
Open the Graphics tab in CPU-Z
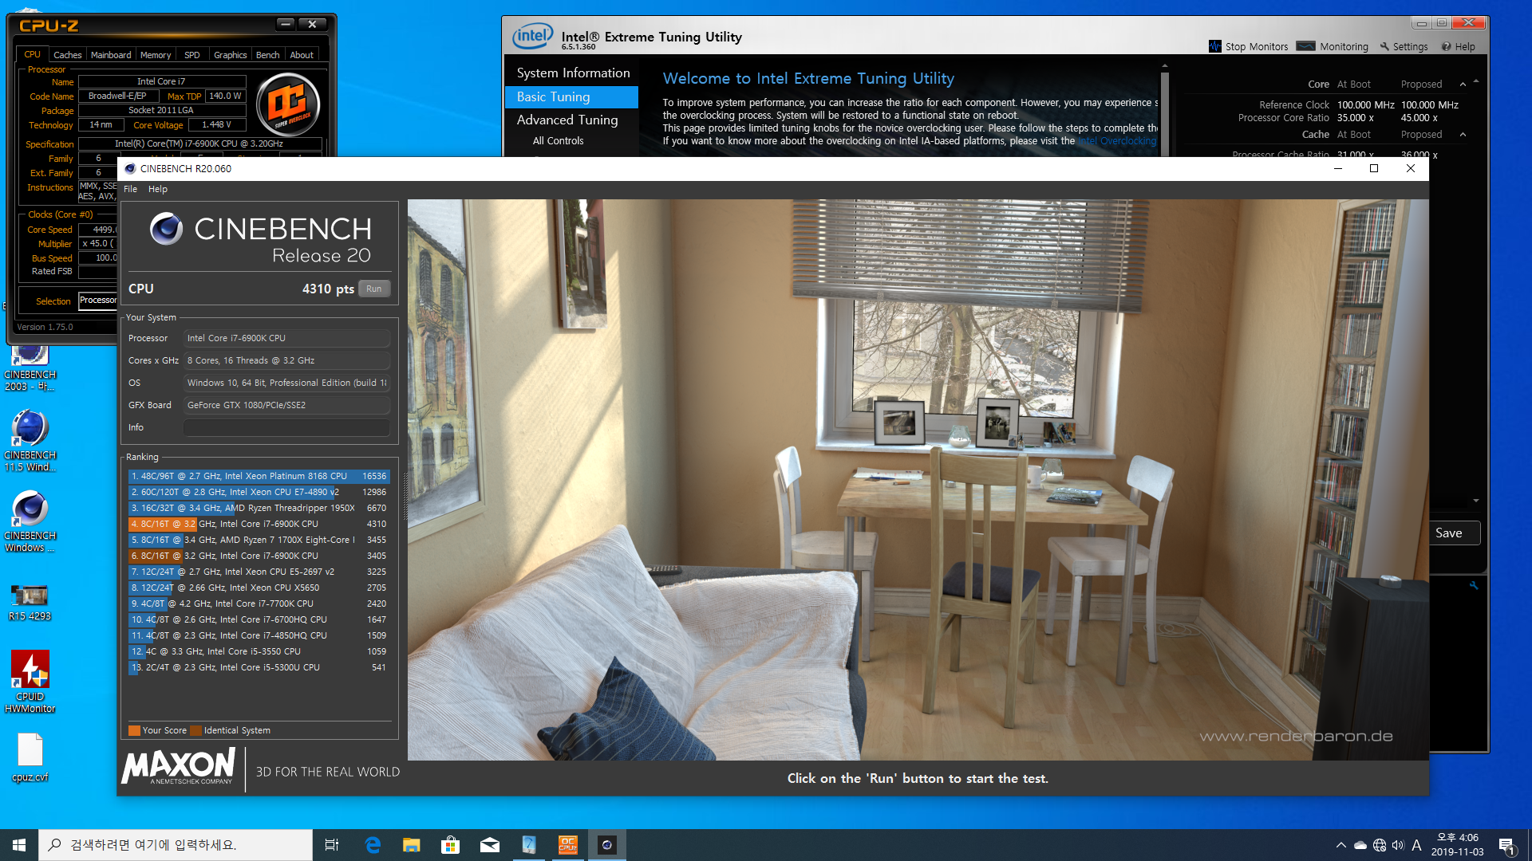231,55
